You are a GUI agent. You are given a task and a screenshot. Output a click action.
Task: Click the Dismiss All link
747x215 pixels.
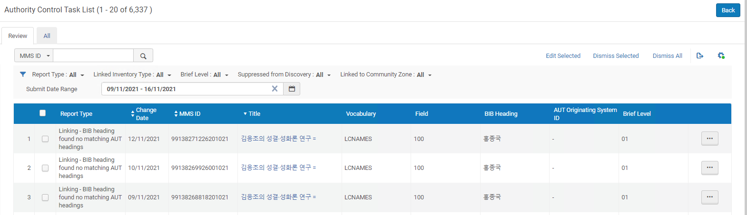click(667, 56)
